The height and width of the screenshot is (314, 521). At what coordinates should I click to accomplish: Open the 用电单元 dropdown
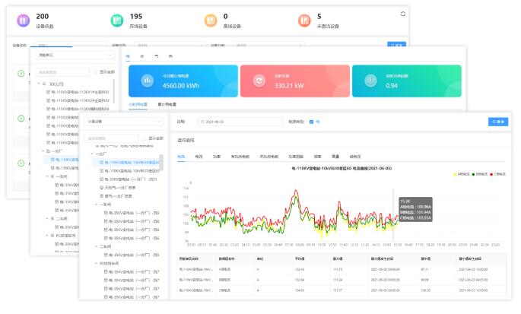coord(75,56)
